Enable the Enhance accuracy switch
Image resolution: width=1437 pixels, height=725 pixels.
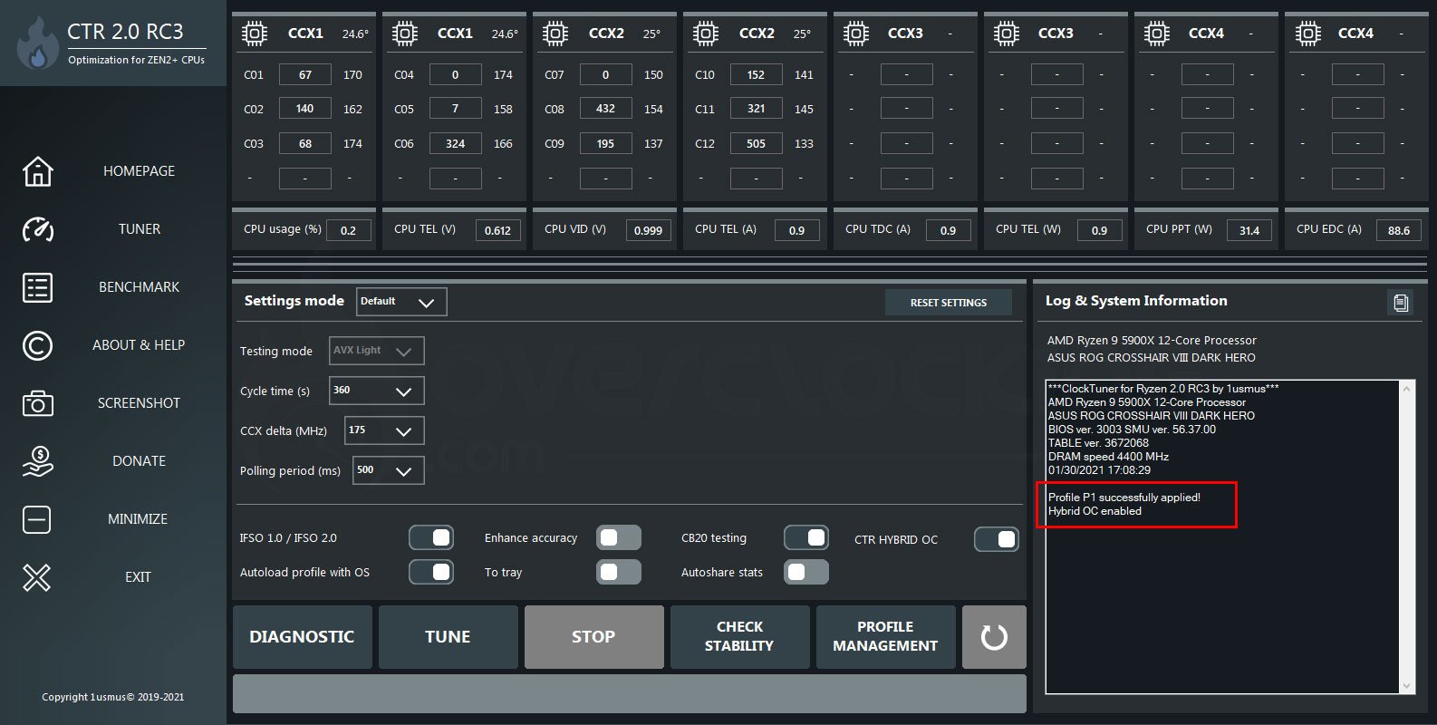pyautogui.click(x=619, y=538)
